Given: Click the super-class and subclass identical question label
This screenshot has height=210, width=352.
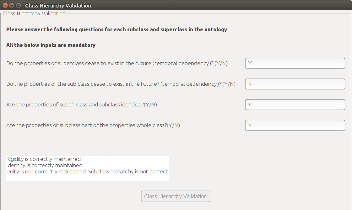Looking at the screenshot, I should click(x=82, y=105).
